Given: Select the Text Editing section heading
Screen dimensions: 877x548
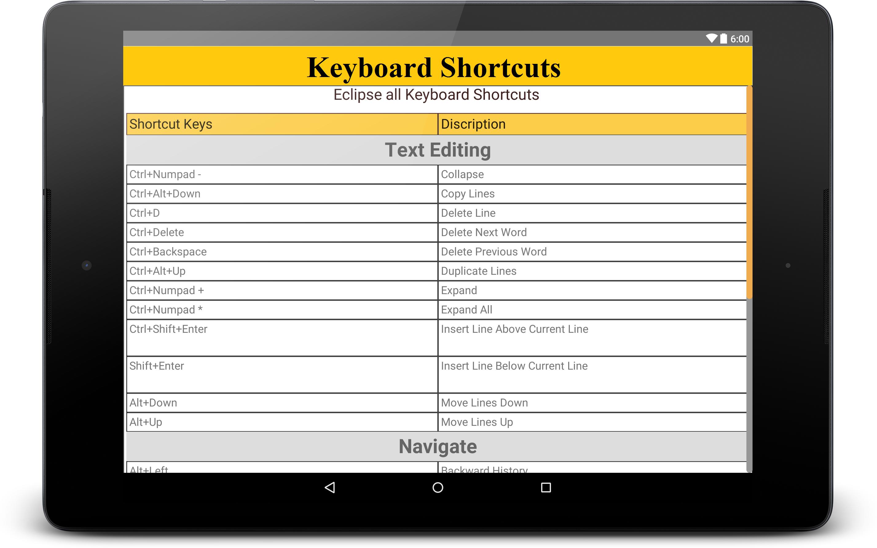Looking at the screenshot, I should pos(438,150).
